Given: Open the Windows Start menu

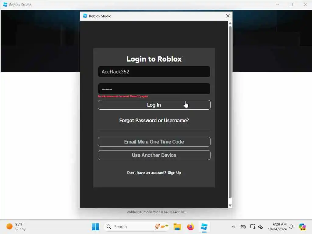Looking at the screenshot, I should click(95, 227).
